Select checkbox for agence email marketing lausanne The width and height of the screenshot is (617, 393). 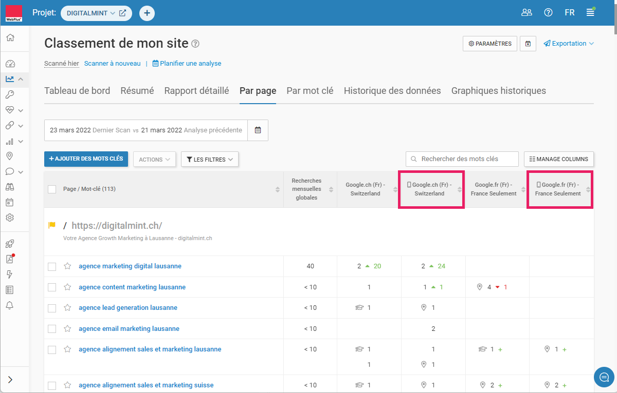pyautogui.click(x=52, y=329)
